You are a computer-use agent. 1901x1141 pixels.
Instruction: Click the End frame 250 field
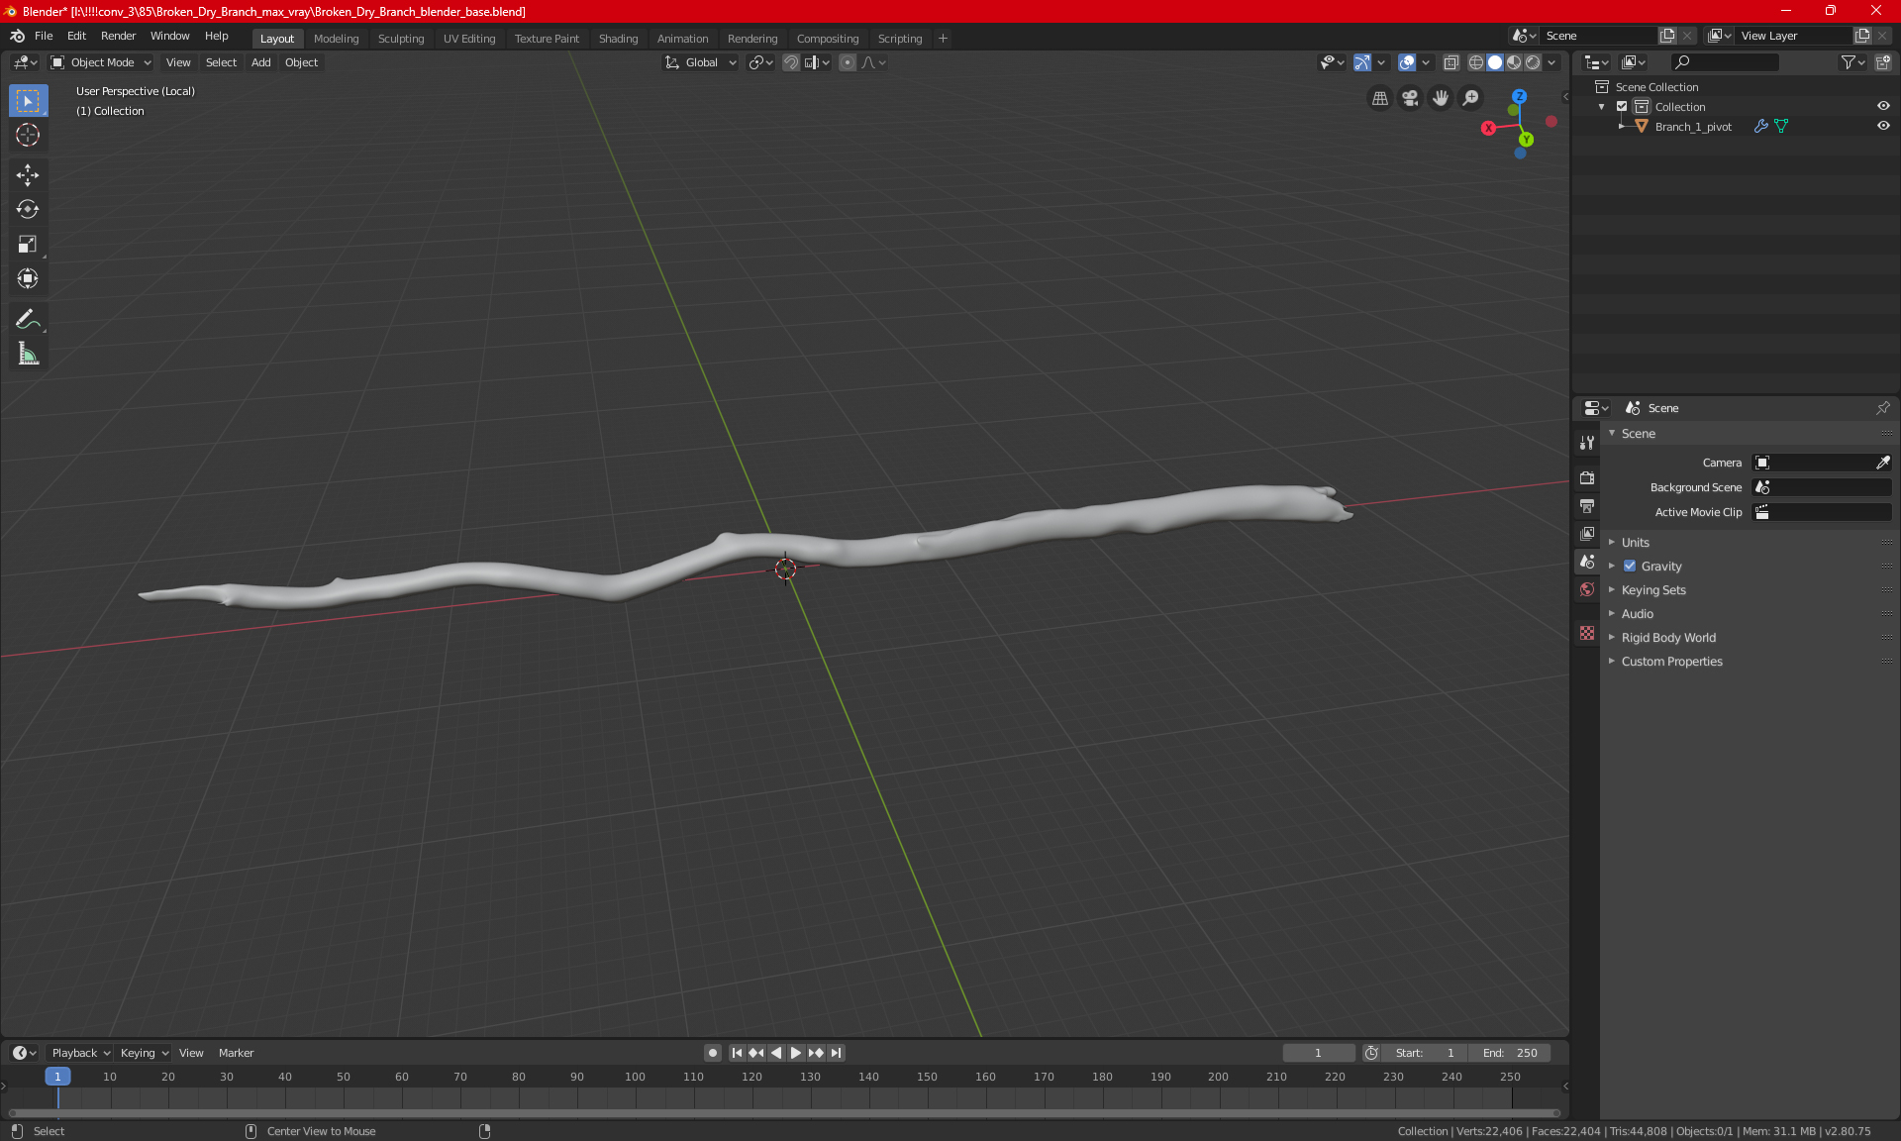click(x=1510, y=1053)
